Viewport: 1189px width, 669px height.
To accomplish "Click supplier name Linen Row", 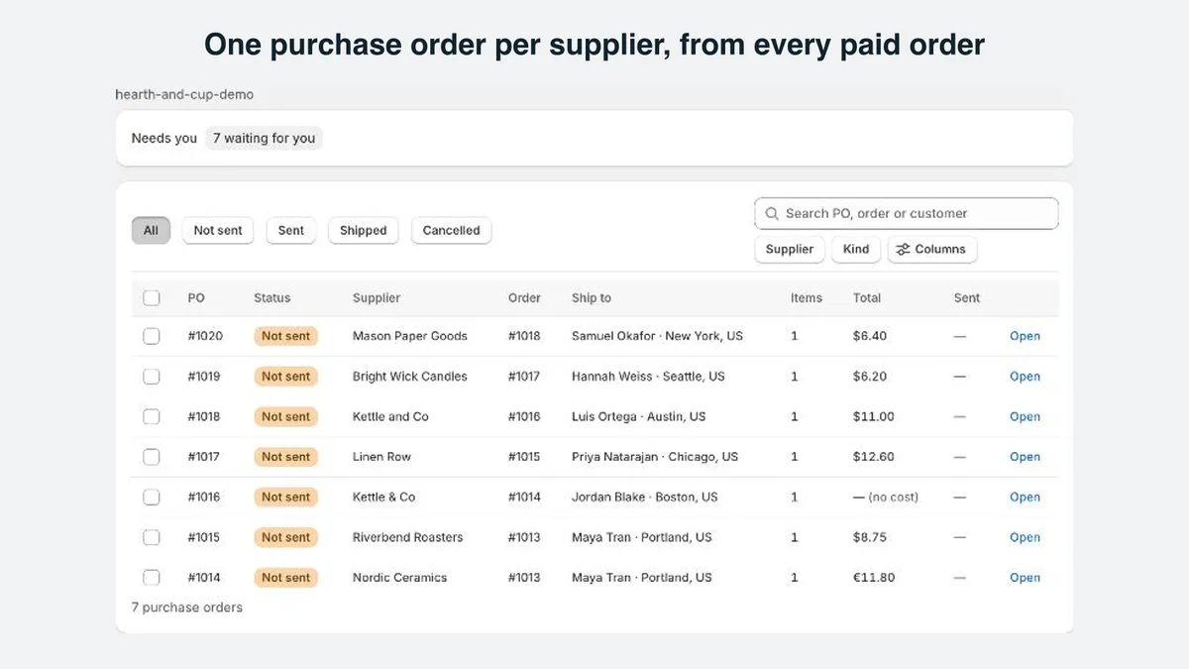I will click(381, 457).
